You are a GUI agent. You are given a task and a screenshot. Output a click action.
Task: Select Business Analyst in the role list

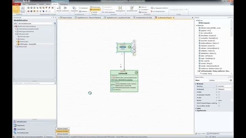point(62,129)
